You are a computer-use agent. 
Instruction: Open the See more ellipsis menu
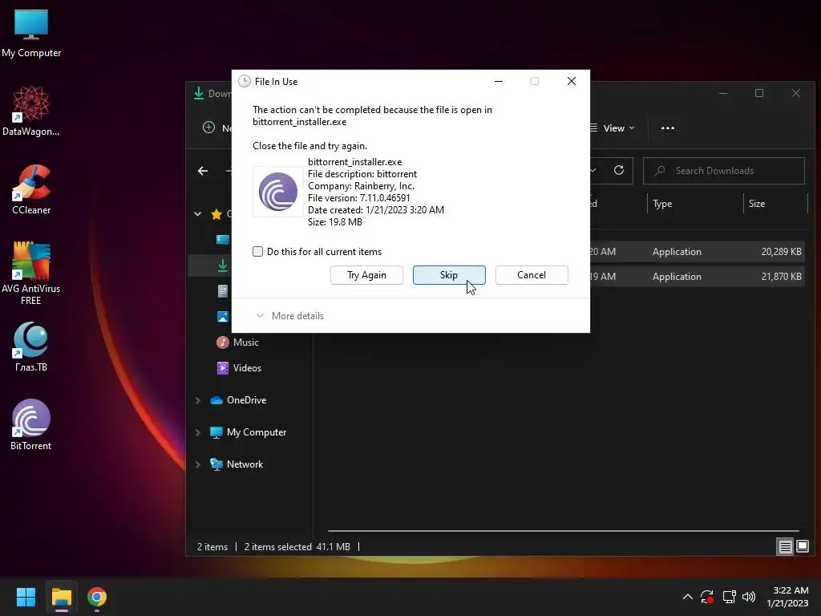[x=668, y=128]
